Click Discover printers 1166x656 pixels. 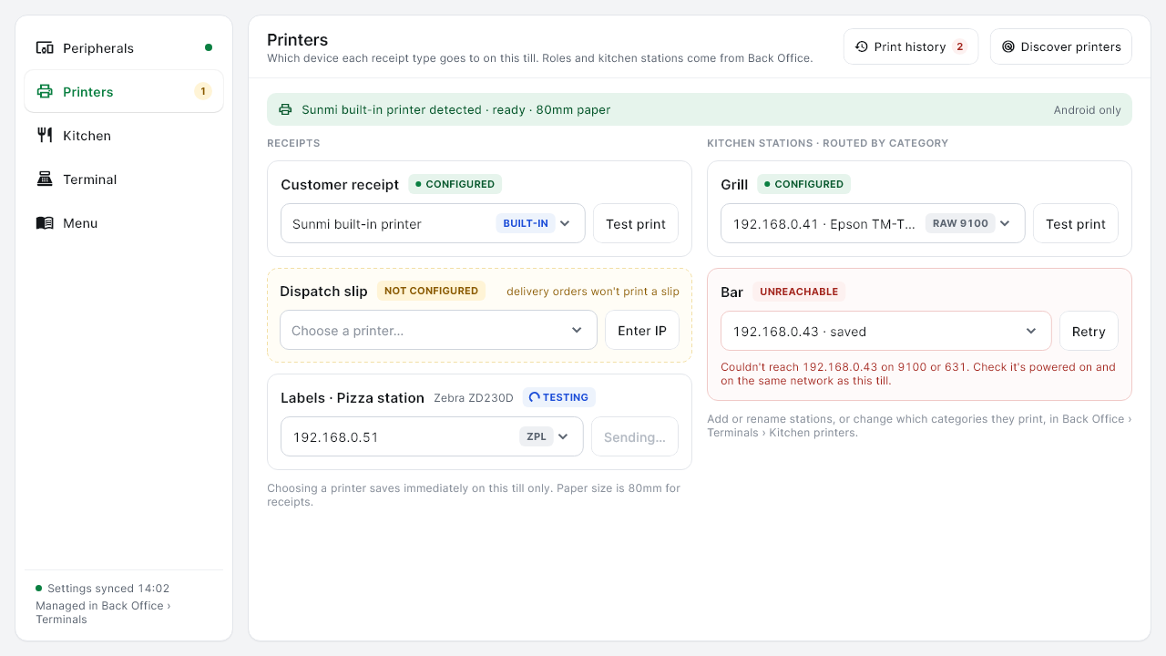pos(1061,46)
